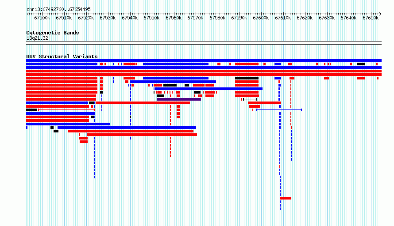This screenshot has height=226, width=394.
Task: Click the thin red capped line variant near 67510k
Action: coord(66,110)
